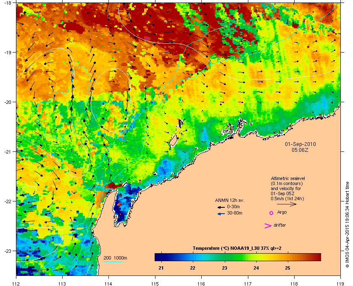
Task: Click the magenta Argo circle in the legend
Action: point(271,213)
